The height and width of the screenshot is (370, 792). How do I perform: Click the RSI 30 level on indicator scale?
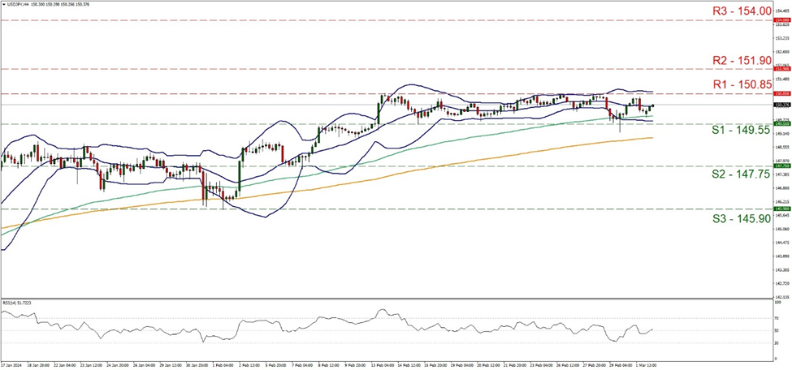pos(778,342)
